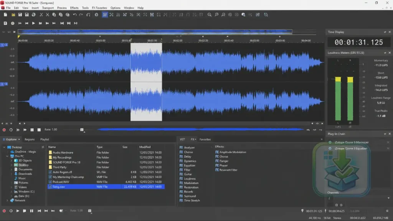Click Play button in bottom explorer transport
Screen dimensions: 393x221
pos(18,211)
